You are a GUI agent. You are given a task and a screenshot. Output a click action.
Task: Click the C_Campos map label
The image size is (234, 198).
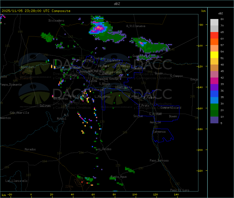click(x=177, y=76)
